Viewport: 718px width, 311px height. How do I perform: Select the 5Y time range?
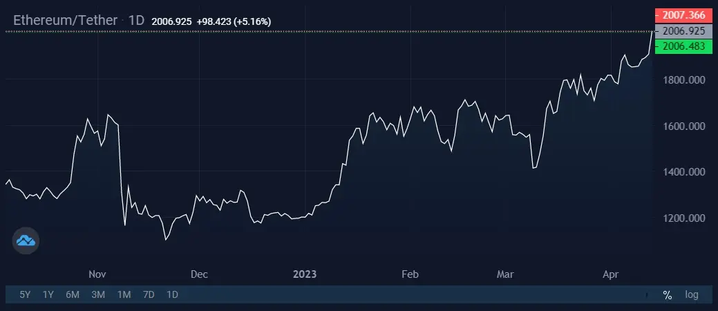25,294
